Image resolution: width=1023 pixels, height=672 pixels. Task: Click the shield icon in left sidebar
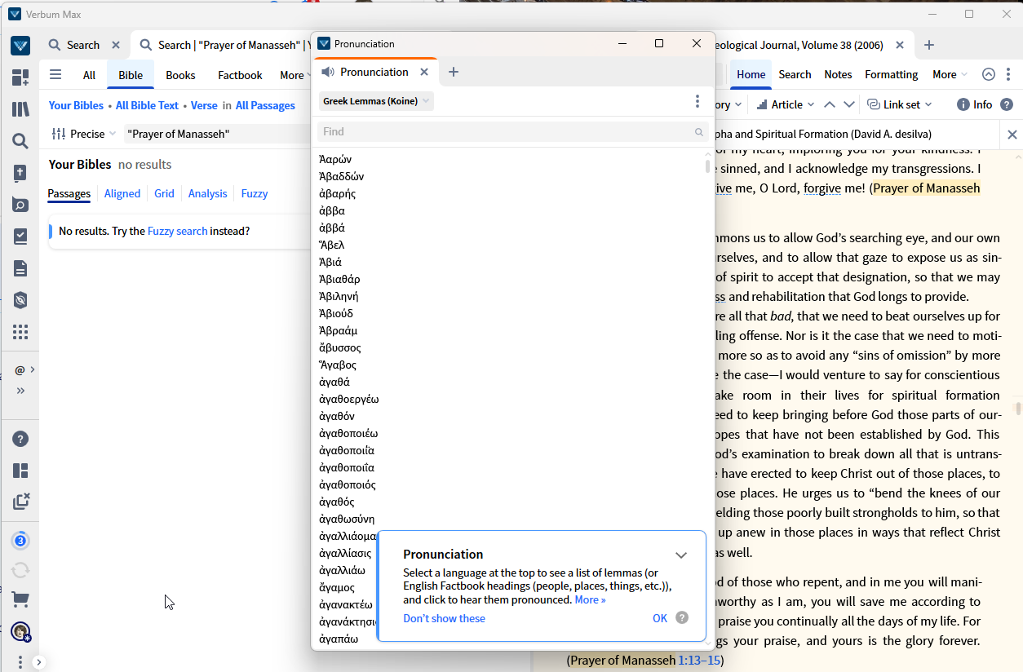(20, 300)
